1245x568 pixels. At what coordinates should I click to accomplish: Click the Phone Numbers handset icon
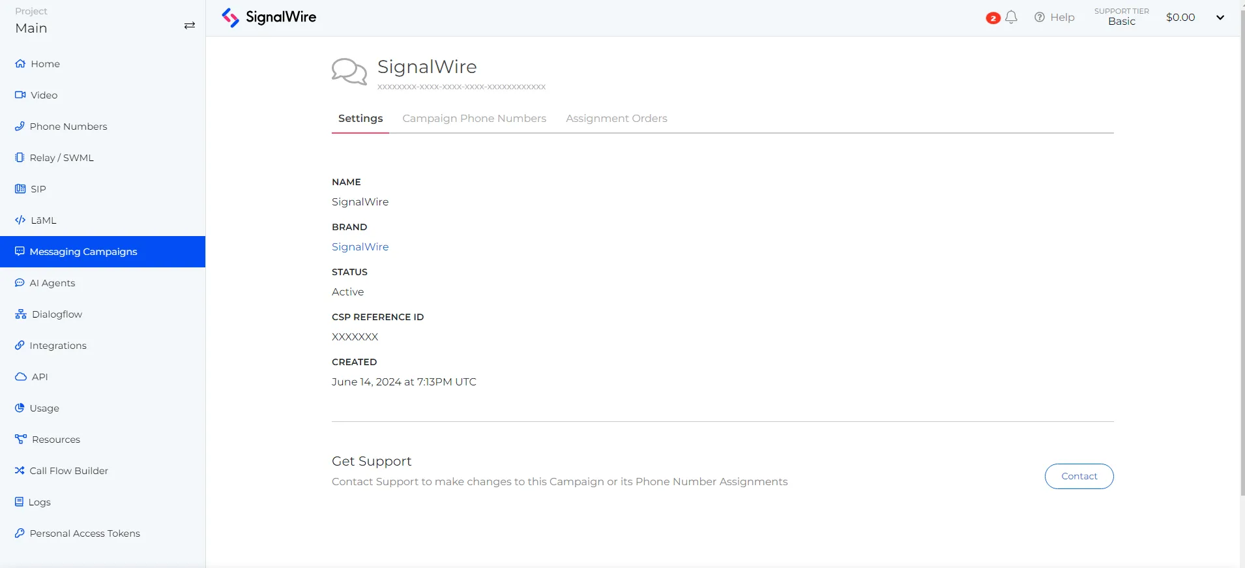coord(20,127)
